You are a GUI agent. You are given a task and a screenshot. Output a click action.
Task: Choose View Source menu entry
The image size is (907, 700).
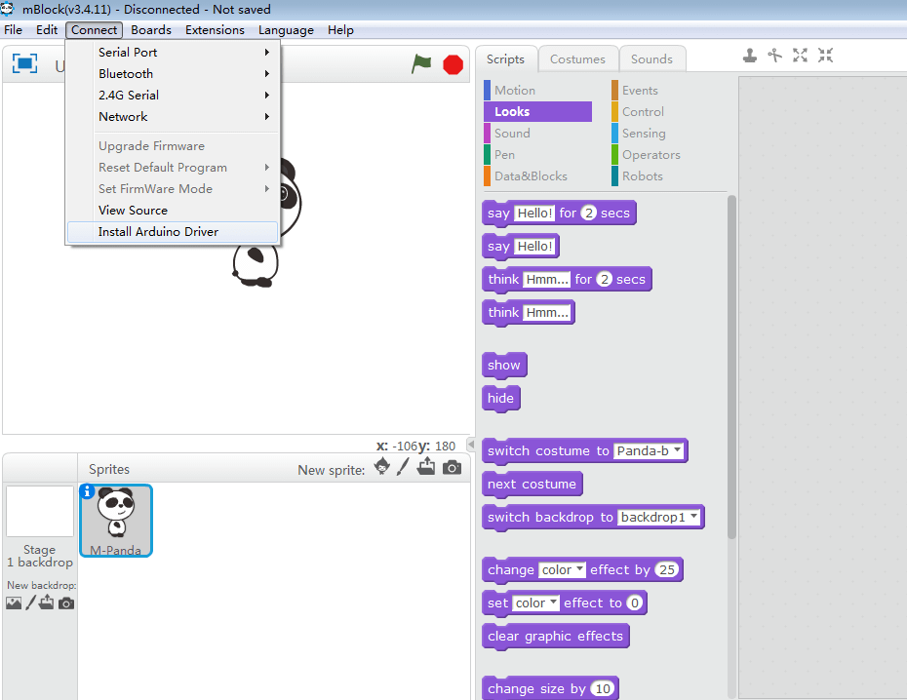pos(173,210)
